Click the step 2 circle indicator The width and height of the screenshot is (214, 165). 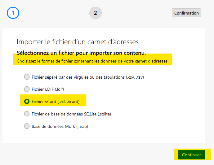click(x=96, y=13)
